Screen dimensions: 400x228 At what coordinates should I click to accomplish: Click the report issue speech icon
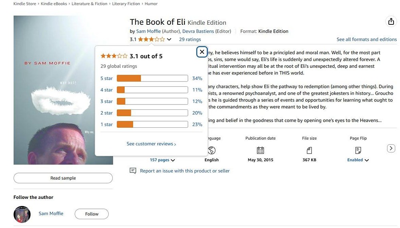pos(133,171)
